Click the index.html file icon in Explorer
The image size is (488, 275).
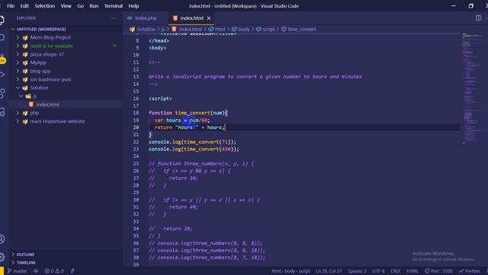31,105
